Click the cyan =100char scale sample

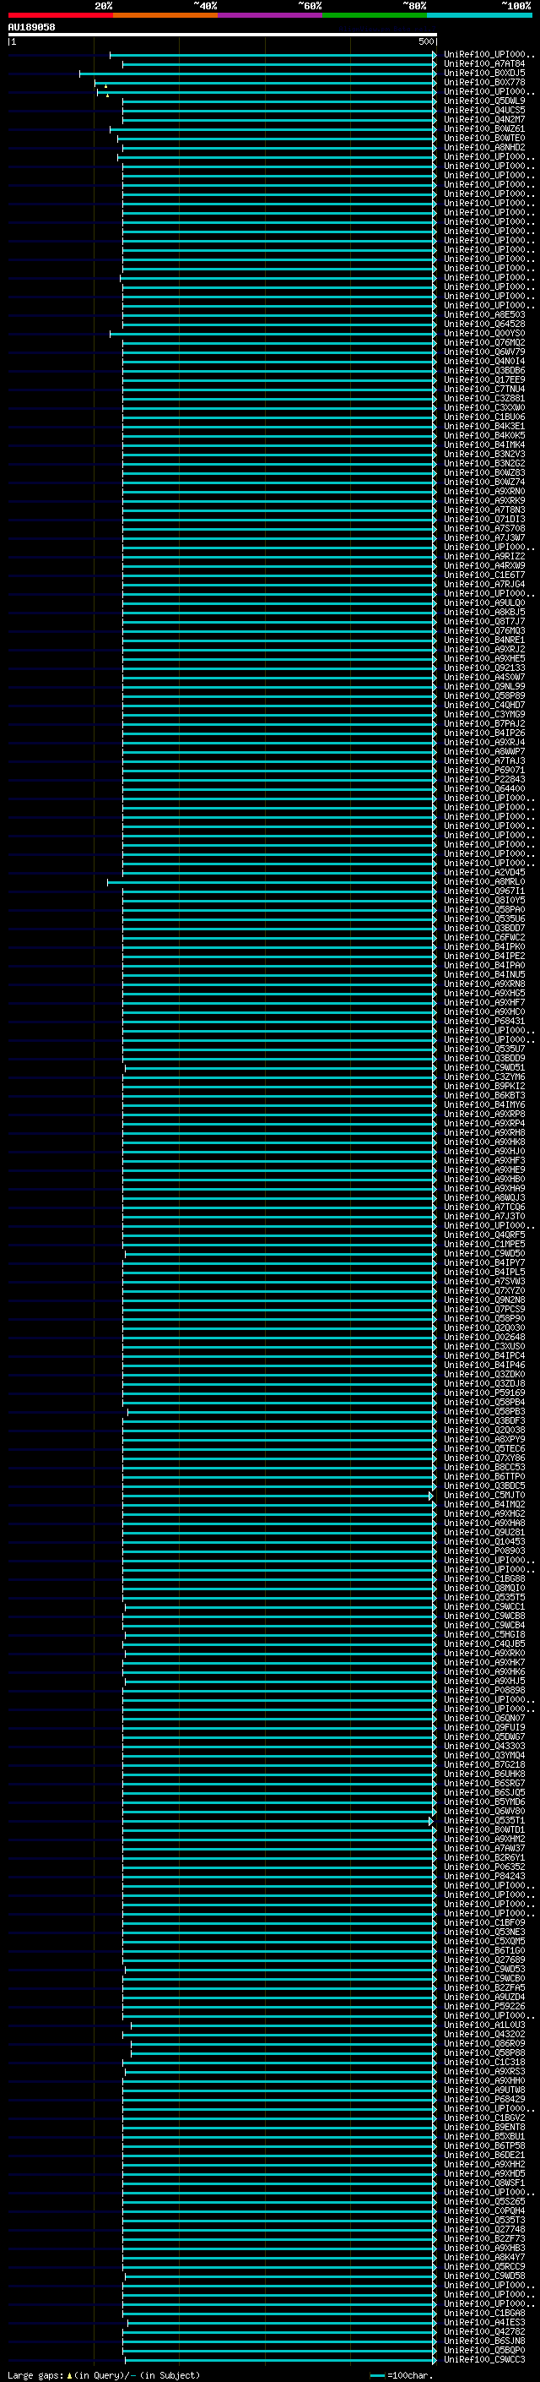click(x=376, y=2374)
